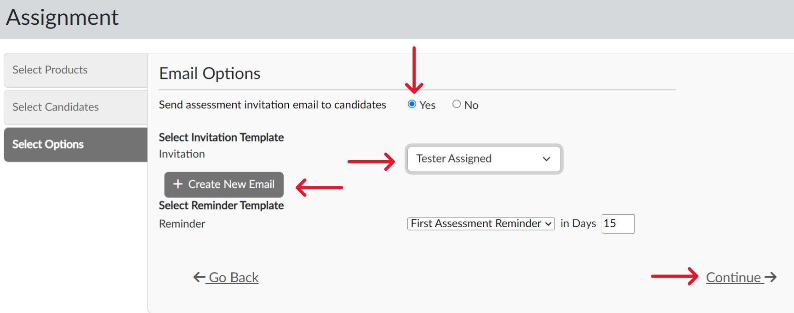Click the small arrow on the reminder select

tap(548, 224)
